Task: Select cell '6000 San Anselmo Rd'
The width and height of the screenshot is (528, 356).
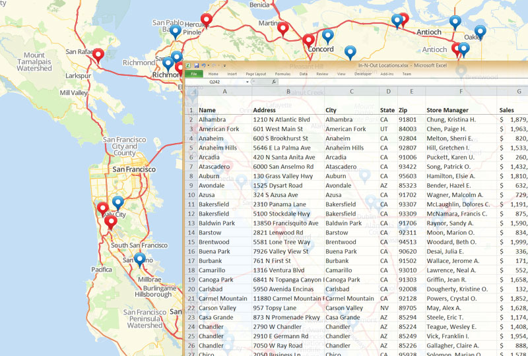Action: coord(288,167)
